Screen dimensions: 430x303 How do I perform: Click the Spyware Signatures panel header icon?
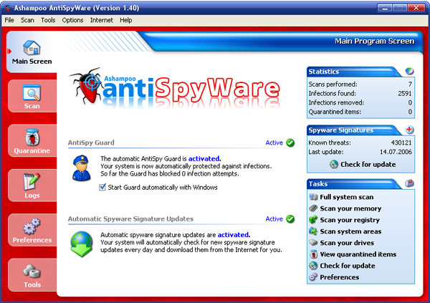(x=409, y=130)
